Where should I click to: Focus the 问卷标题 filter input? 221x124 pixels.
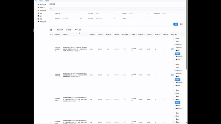coord(72,14)
